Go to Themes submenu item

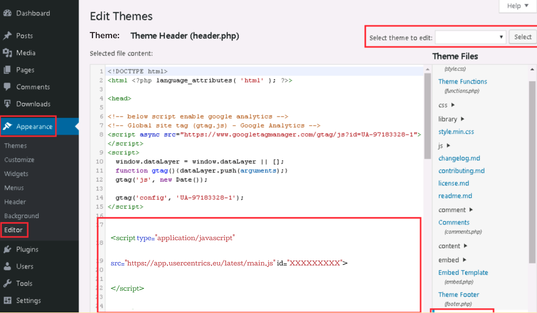[15, 146]
